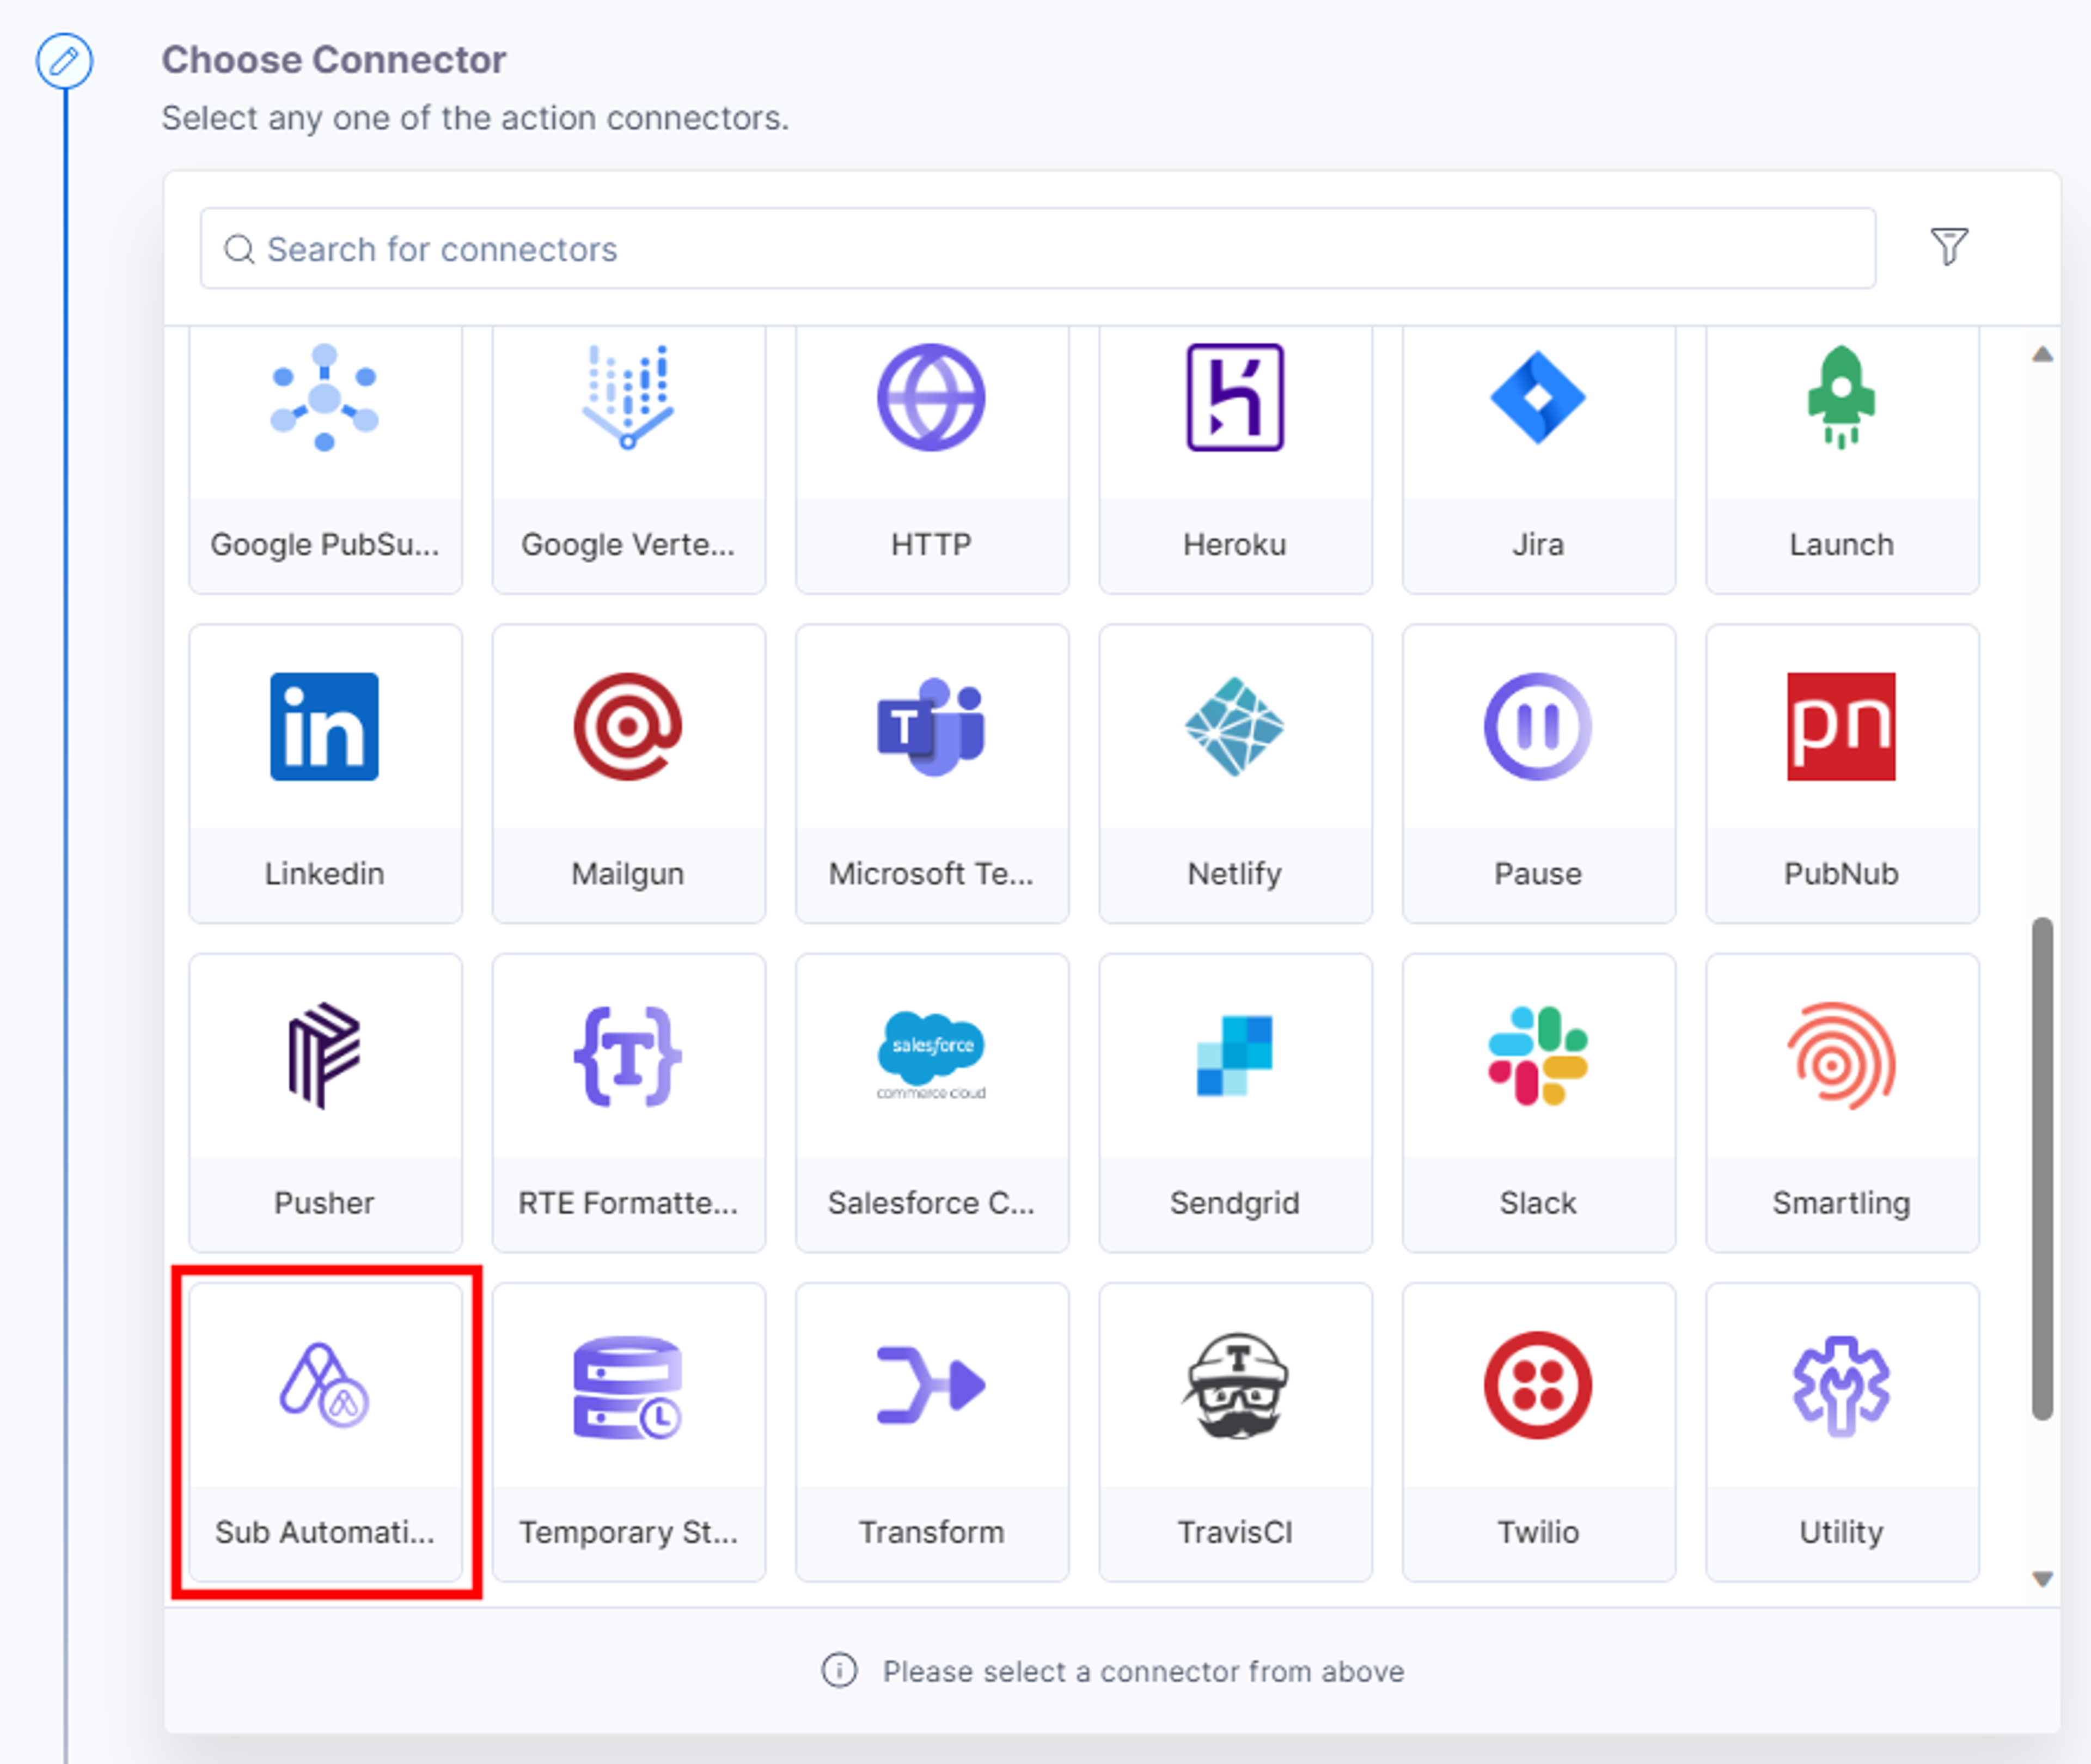Select the Sendgrid connector logo

1235,1056
